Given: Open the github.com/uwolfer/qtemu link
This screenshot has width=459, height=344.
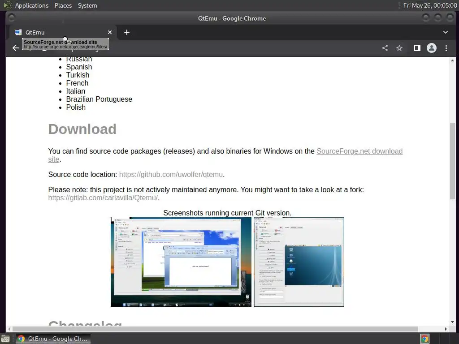Looking at the screenshot, I should tap(171, 175).
